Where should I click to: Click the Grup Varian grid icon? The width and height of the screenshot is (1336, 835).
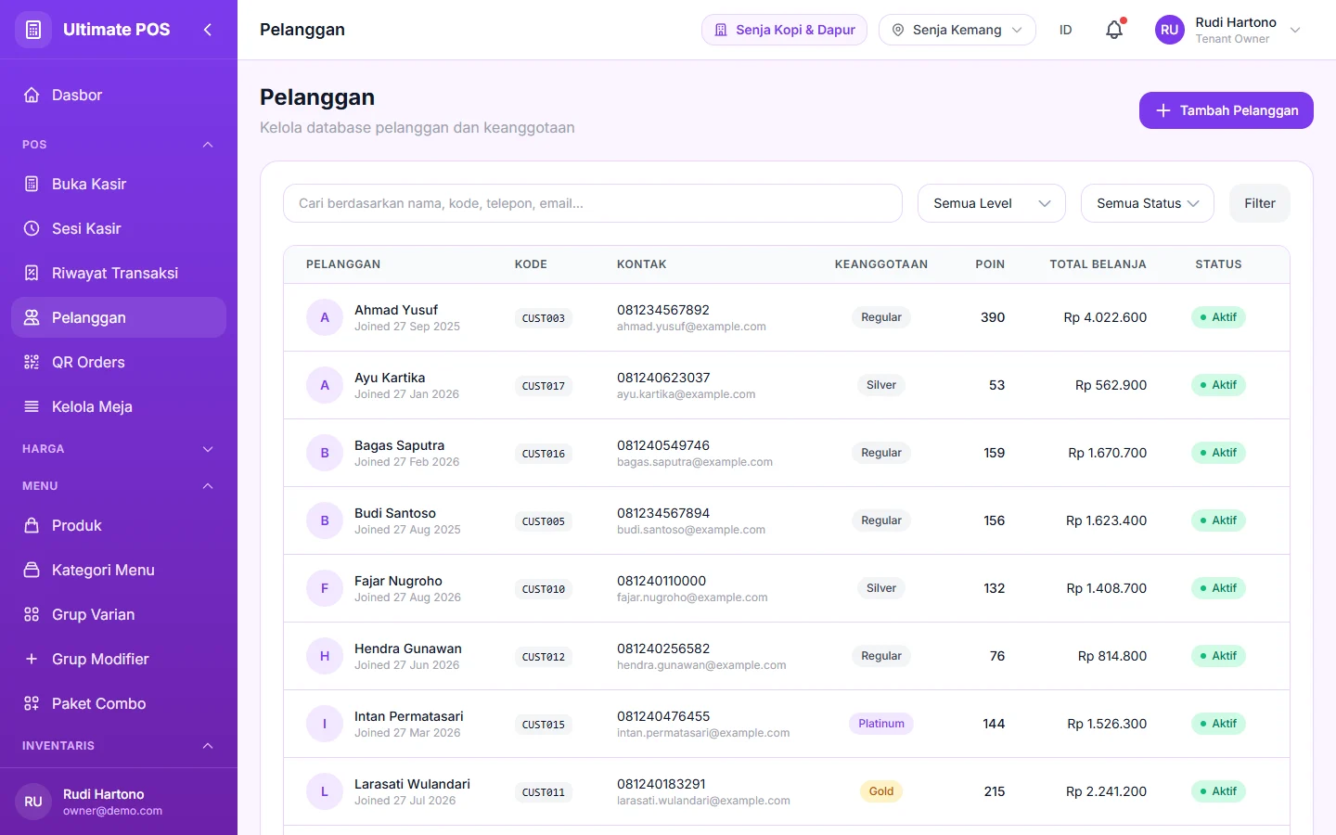(32, 614)
